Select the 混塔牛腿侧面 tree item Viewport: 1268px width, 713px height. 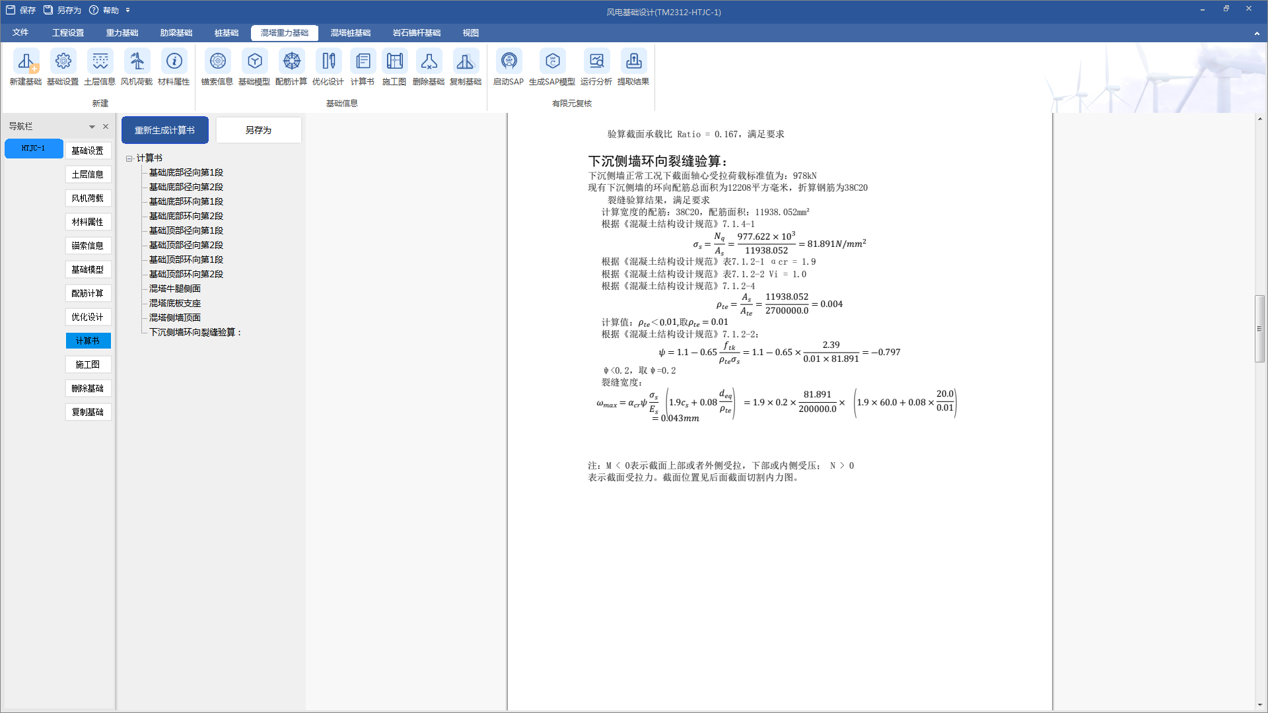coord(175,289)
